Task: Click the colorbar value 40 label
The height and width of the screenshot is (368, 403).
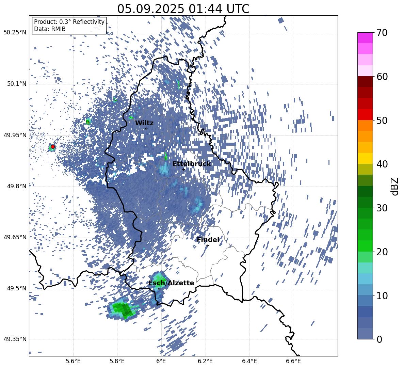Action: [x=382, y=164]
